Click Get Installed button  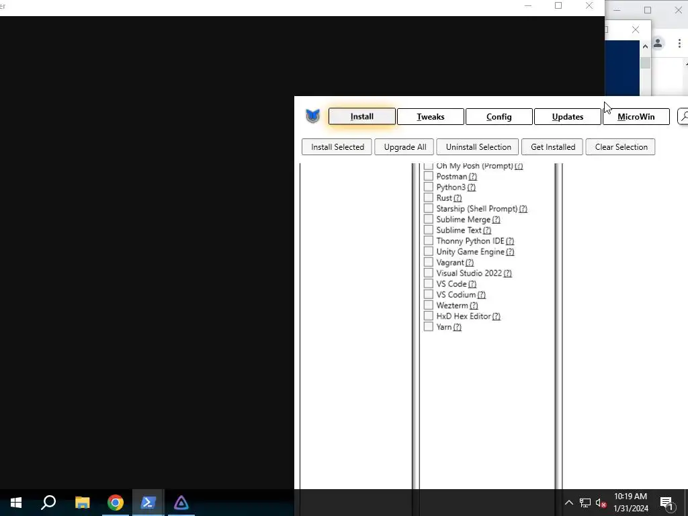552,147
